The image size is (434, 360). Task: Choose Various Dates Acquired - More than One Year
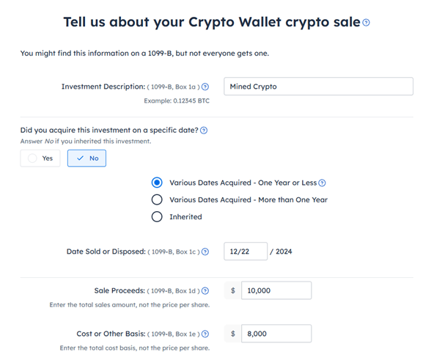point(157,199)
